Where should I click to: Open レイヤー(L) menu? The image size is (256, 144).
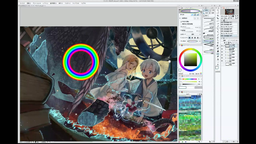(45, 3)
